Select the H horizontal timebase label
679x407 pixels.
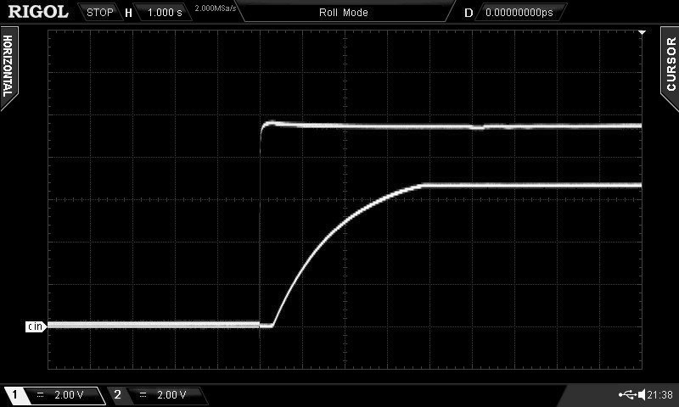(x=128, y=13)
